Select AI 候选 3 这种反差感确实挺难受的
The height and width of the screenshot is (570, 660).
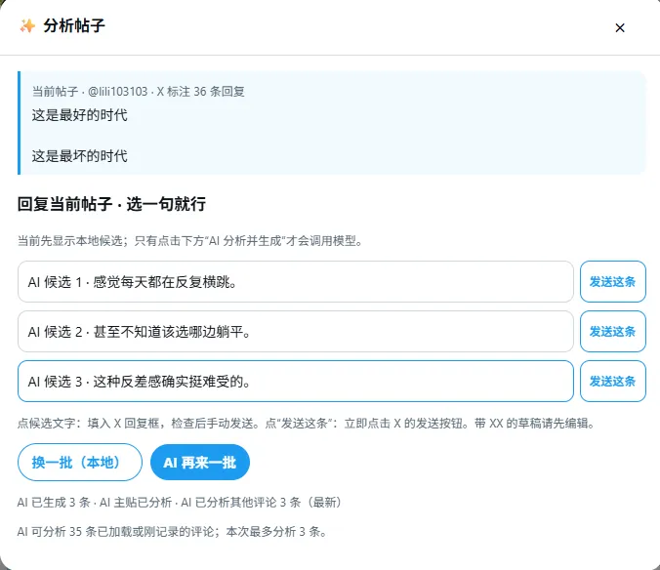click(296, 381)
